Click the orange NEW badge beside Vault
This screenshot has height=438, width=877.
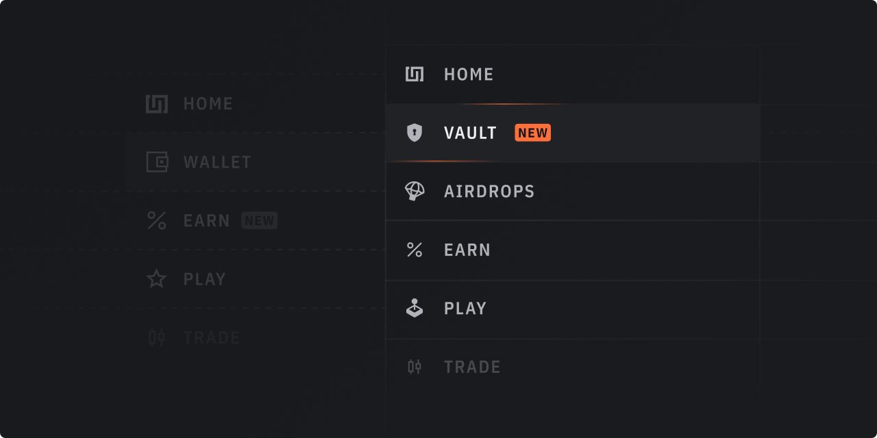click(533, 133)
